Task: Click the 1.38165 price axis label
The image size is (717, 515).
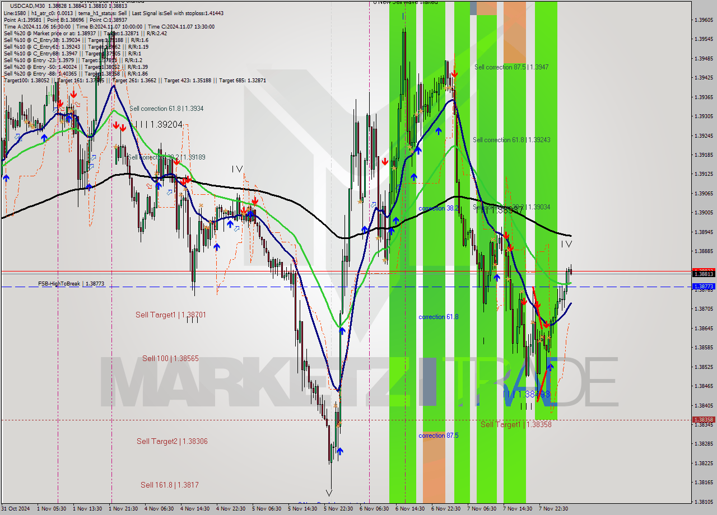Action: 704,483
